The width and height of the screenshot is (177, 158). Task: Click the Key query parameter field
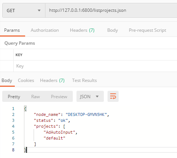(x=95, y=66)
